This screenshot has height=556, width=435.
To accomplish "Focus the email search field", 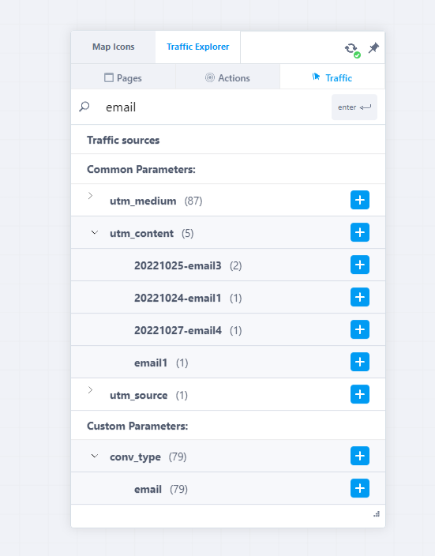I will point(215,107).
